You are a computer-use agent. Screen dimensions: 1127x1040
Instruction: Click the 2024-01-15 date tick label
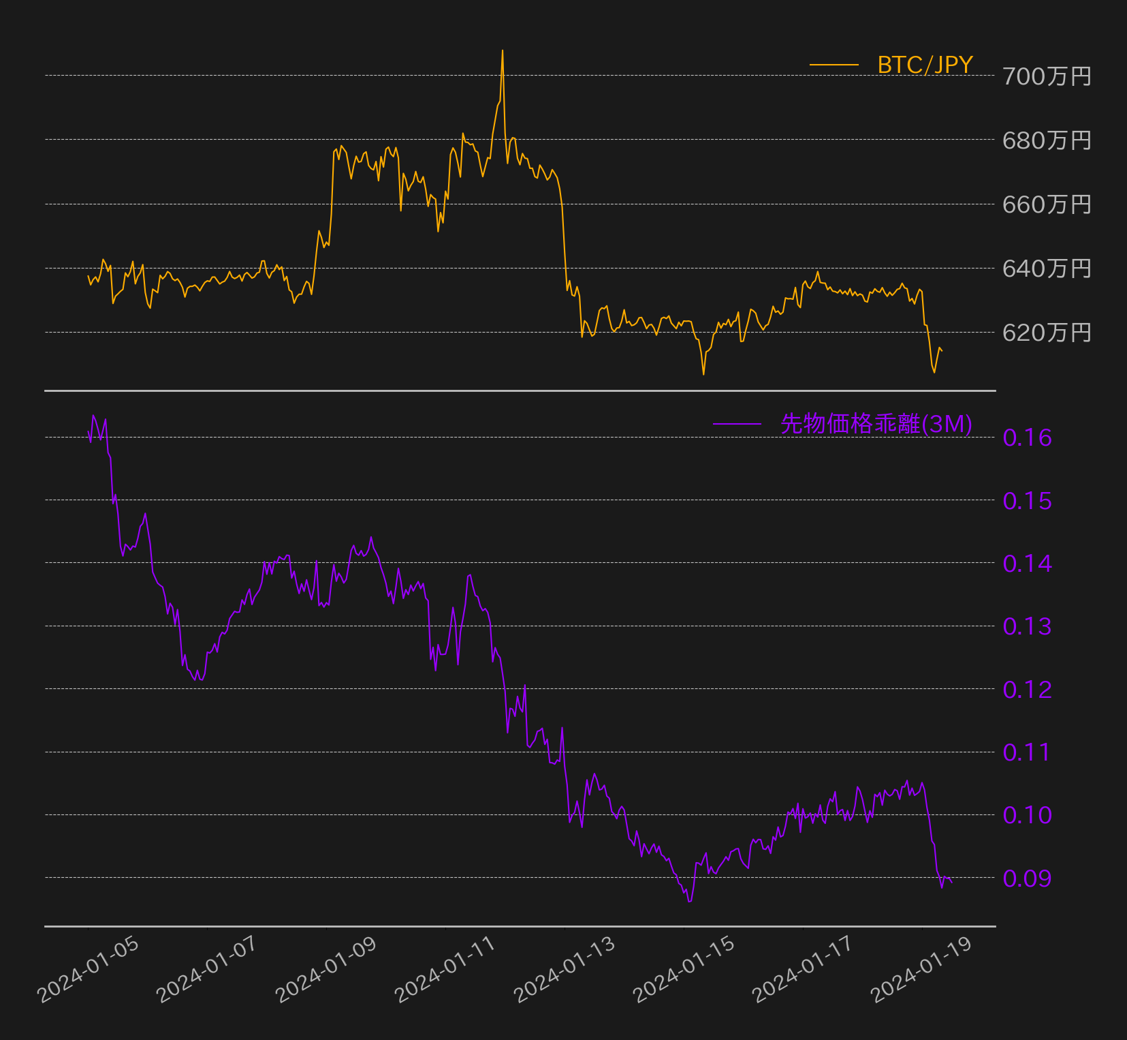[683, 969]
